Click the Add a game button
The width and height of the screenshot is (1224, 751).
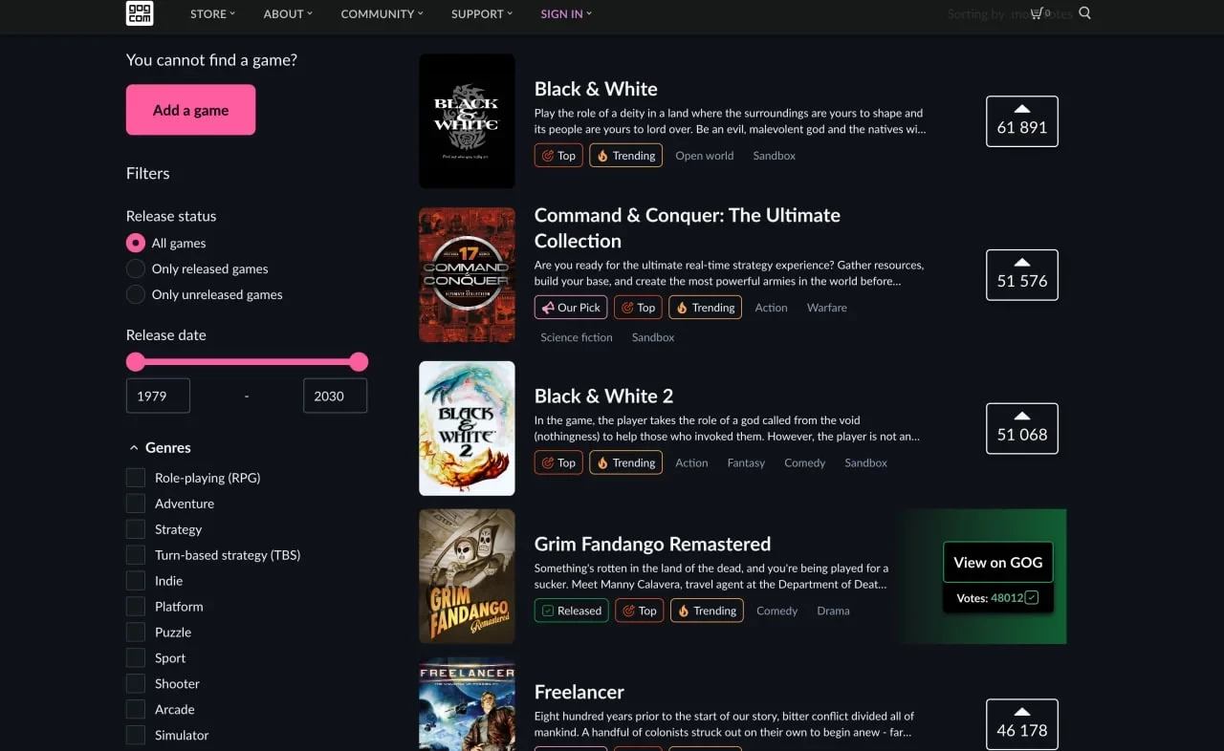pos(190,110)
